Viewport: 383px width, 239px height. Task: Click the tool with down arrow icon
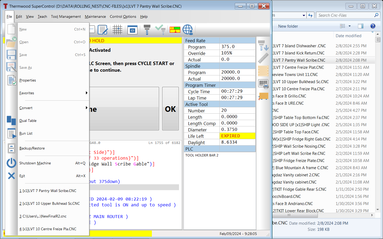pyautogui.click(x=263, y=46)
